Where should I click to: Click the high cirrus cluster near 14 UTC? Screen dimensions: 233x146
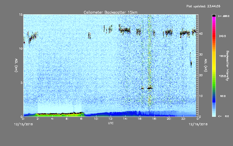tap(125, 29)
